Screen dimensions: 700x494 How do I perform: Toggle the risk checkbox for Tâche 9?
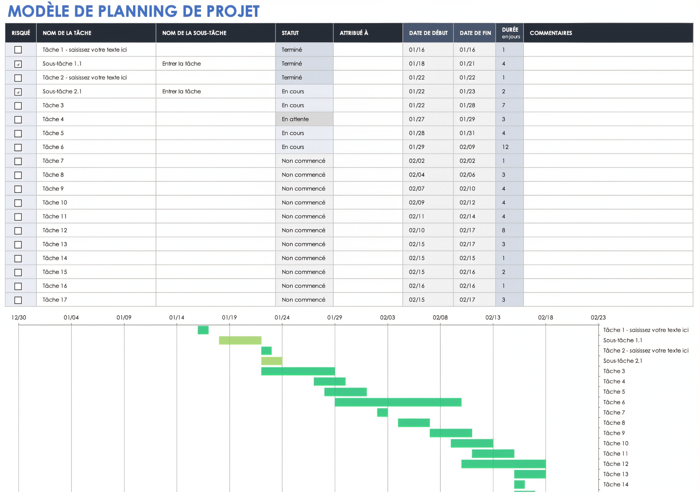click(x=18, y=189)
